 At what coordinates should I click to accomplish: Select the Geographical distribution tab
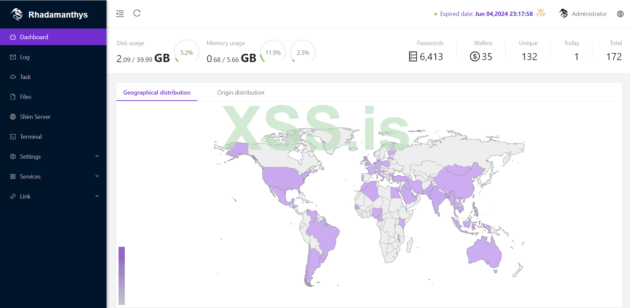pos(157,93)
